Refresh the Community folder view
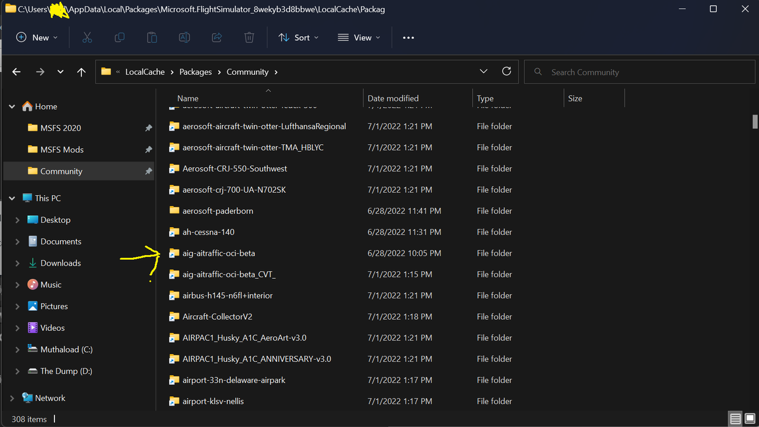This screenshot has height=427, width=759. (x=506, y=71)
